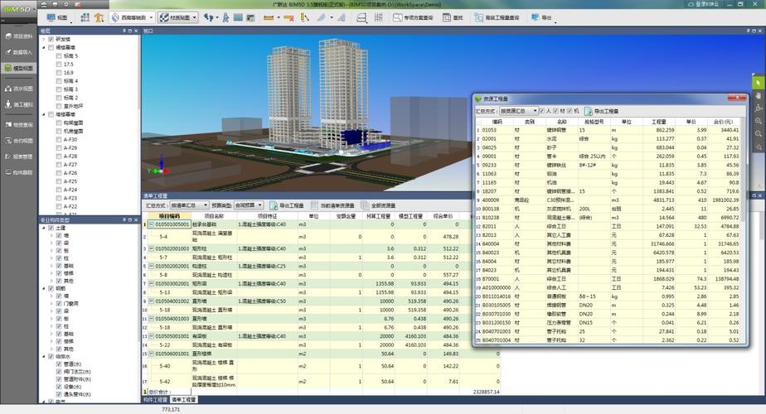Collapse the 土建 tree node
The image size is (766, 414).
pos(44,228)
